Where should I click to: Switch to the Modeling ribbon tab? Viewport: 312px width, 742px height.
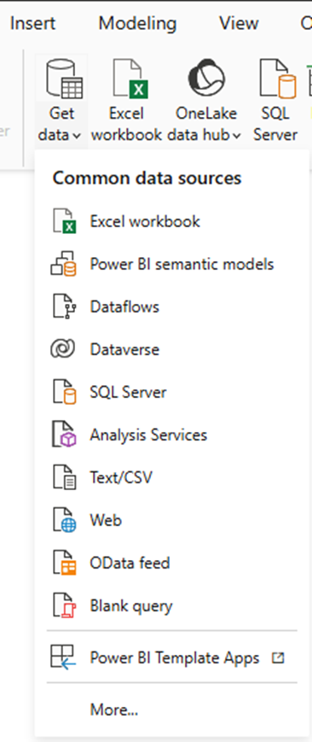pyautogui.click(x=137, y=23)
